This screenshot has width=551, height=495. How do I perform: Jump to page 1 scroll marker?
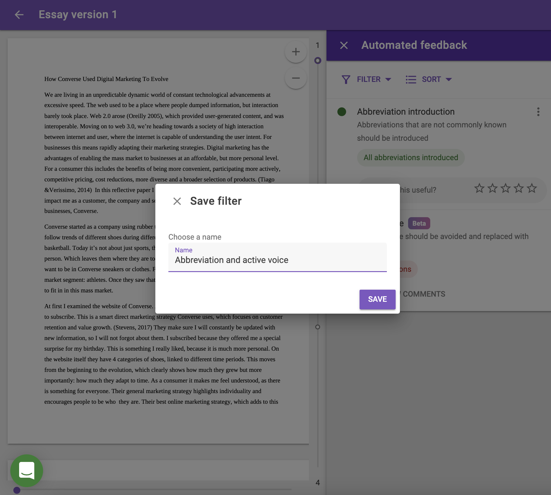coord(318,61)
